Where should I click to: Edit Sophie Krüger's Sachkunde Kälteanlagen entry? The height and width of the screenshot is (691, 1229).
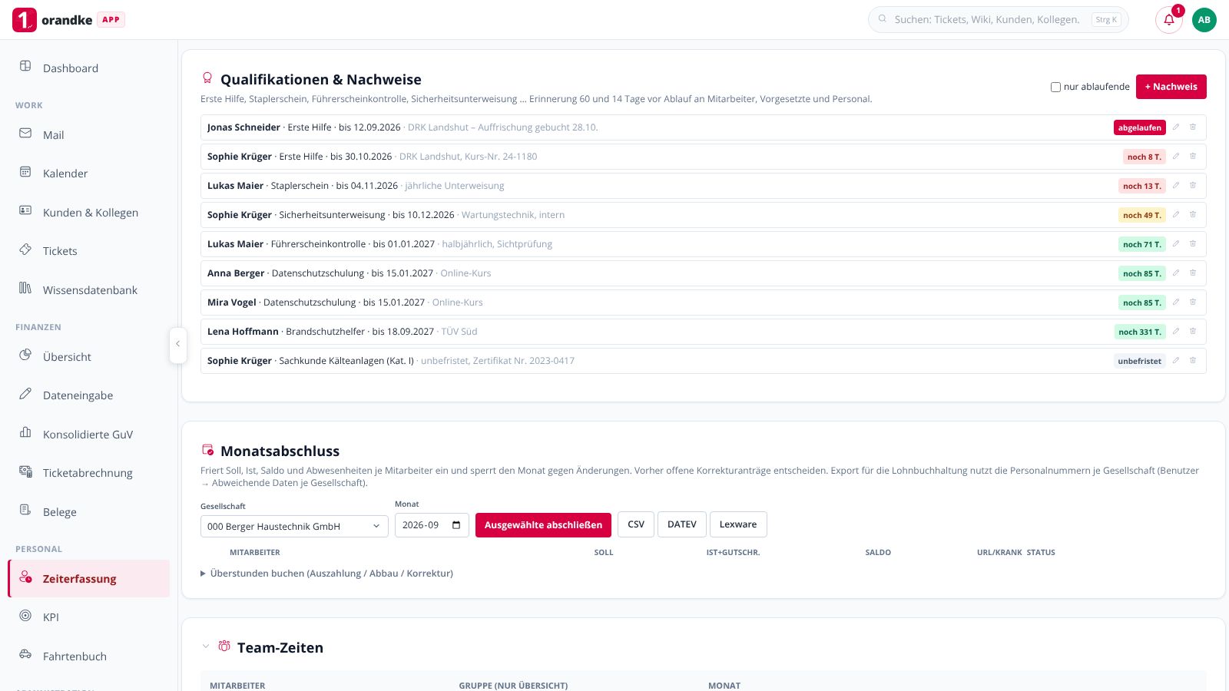[1176, 361]
